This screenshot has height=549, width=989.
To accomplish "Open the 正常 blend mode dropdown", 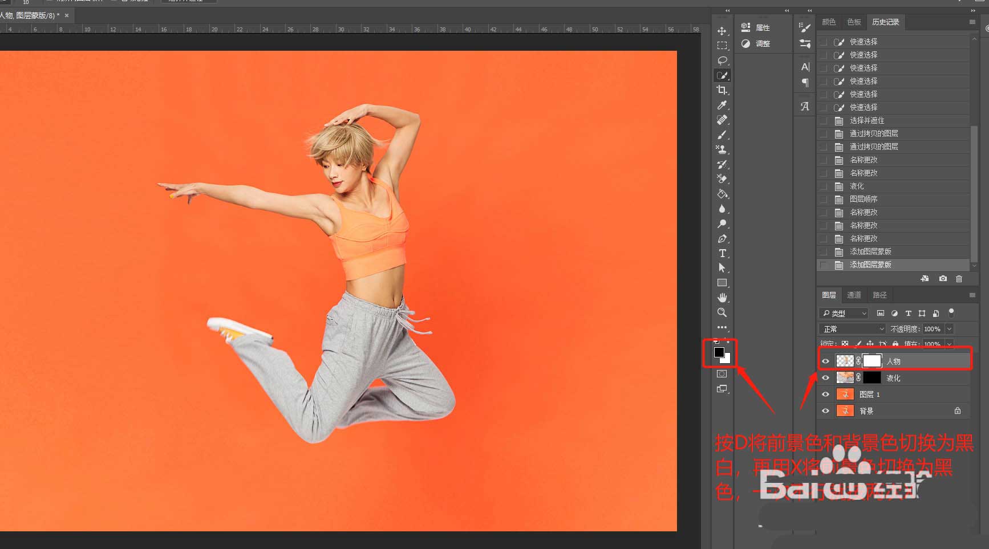I will pyautogui.click(x=852, y=329).
